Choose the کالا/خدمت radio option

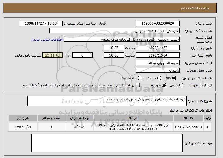[140, 78]
